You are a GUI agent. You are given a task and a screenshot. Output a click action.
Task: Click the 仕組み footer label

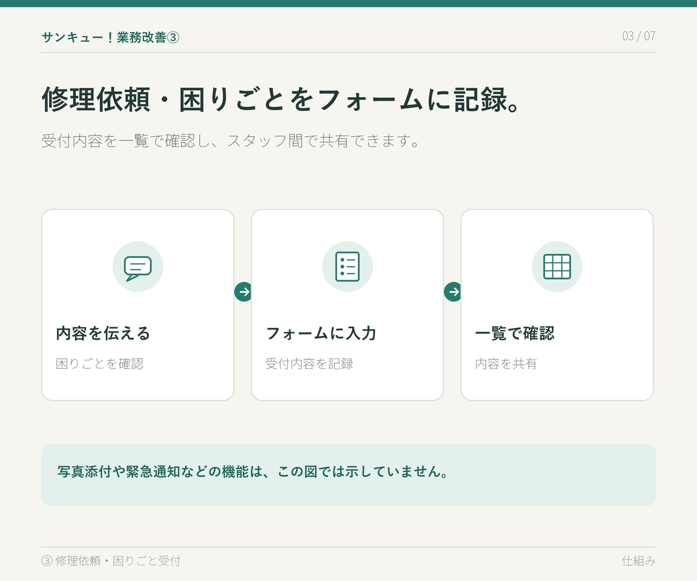pos(639,561)
